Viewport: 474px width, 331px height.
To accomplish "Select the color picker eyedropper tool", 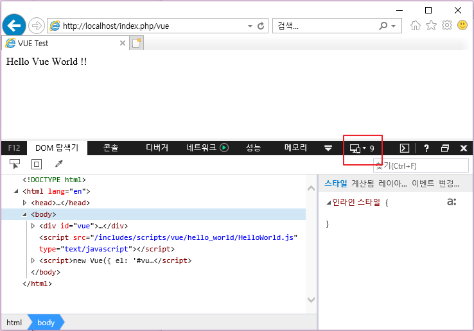I will click(58, 164).
